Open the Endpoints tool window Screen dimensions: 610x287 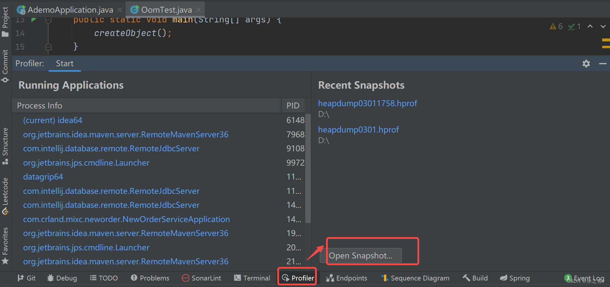(347, 278)
